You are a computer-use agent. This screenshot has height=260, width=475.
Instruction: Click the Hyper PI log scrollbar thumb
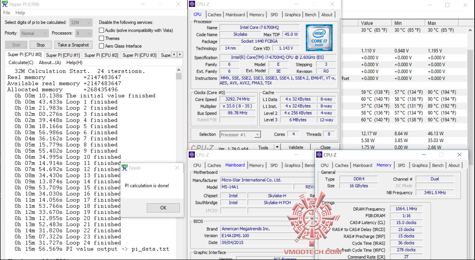(x=179, y=76)
